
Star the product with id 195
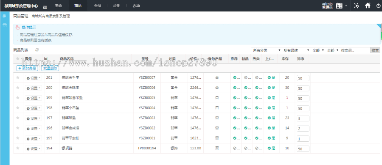[x=17, y=138]
